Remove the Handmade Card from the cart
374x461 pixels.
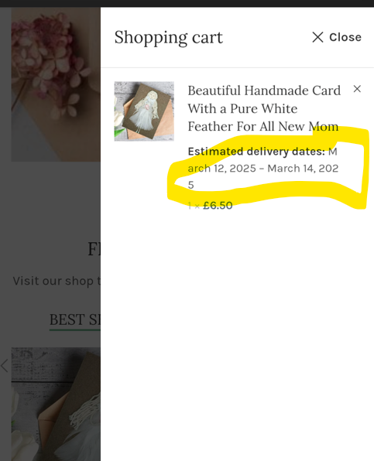357,89
